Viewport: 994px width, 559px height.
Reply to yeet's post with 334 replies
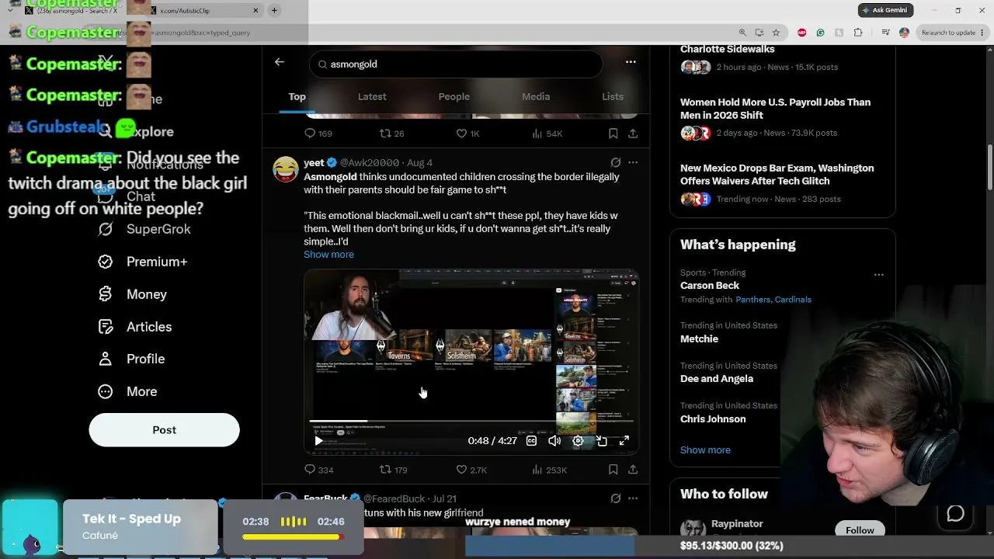click(318, 470)
